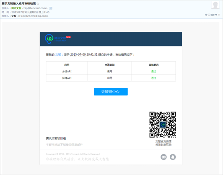Click the second header toolbar icon

[x=209, y=15]
